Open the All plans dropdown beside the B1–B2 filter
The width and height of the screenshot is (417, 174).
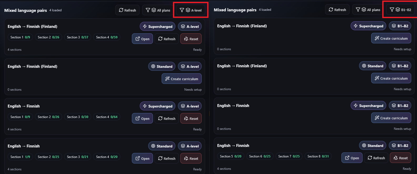pyautogui.click(x=368, y=10)
